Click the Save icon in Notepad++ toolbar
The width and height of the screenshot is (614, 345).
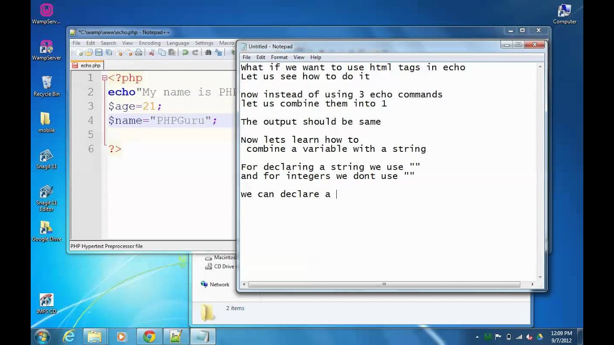(99, 52)
